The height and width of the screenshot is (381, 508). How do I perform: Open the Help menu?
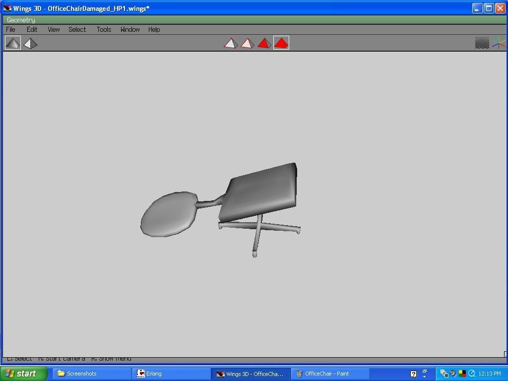point(154,29)
